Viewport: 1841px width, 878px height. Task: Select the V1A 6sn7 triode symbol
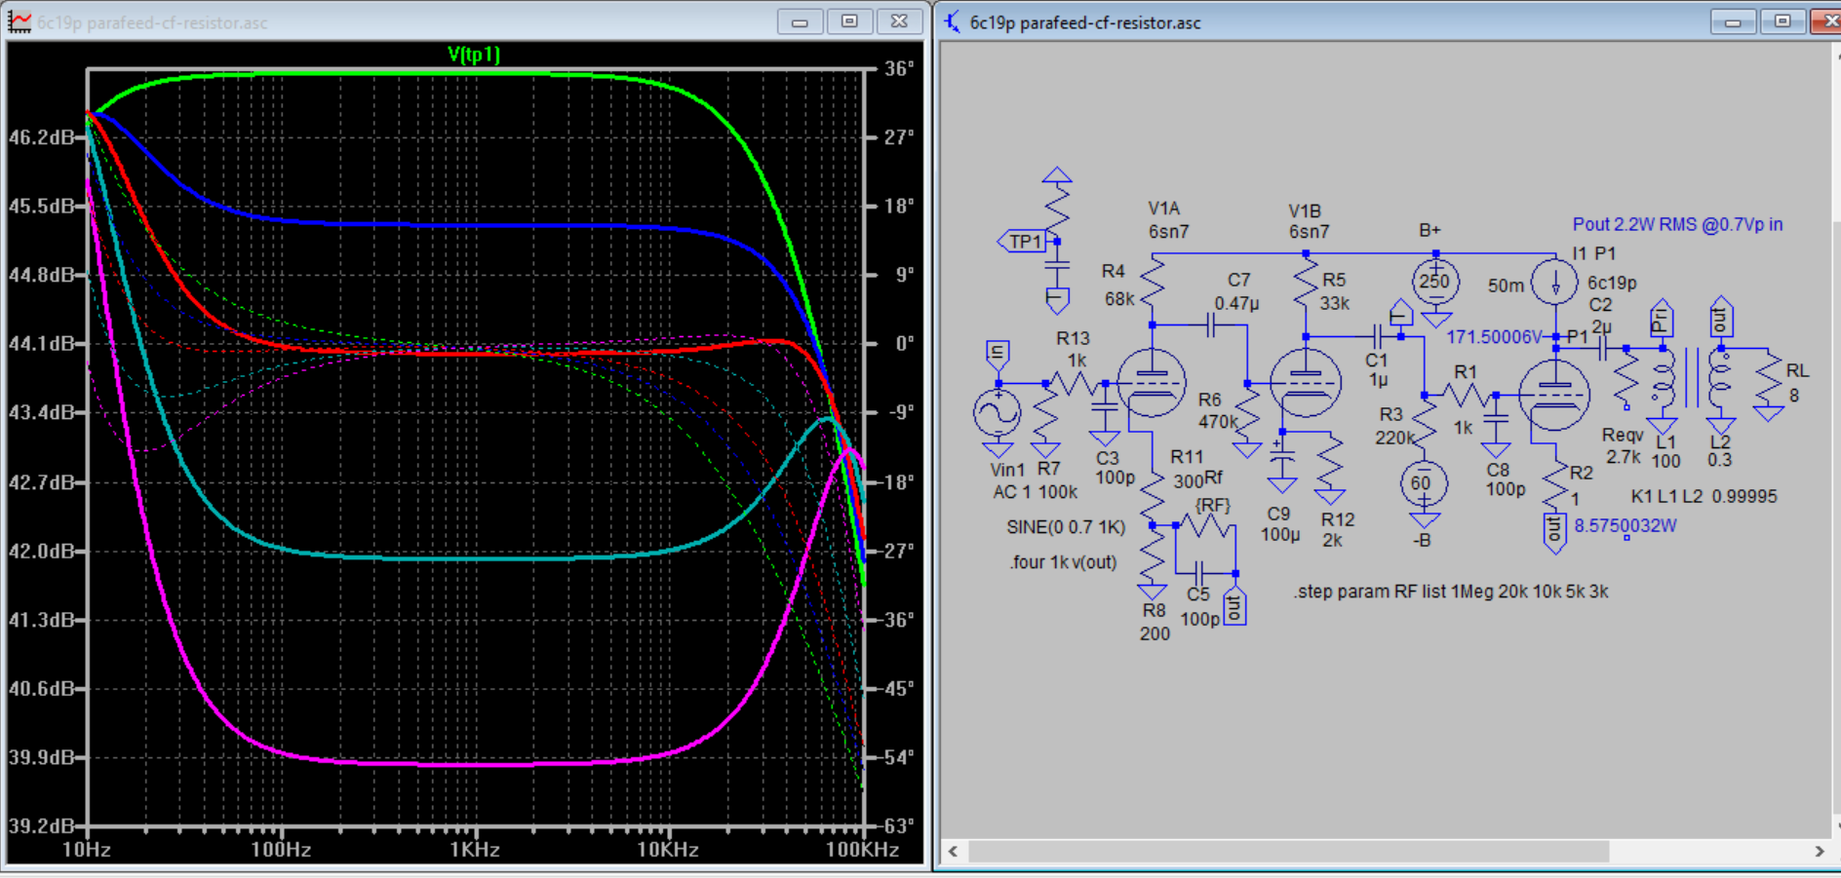tap(1152, 383)
